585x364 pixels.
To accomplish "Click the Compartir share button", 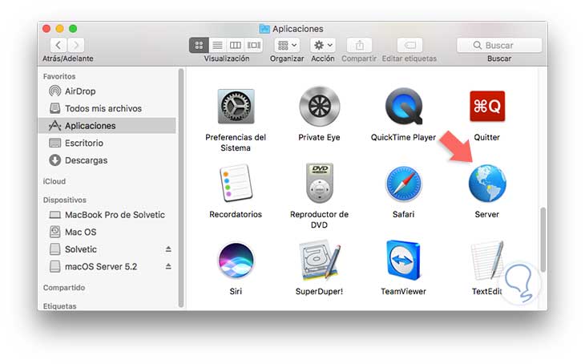I will 359,45.
